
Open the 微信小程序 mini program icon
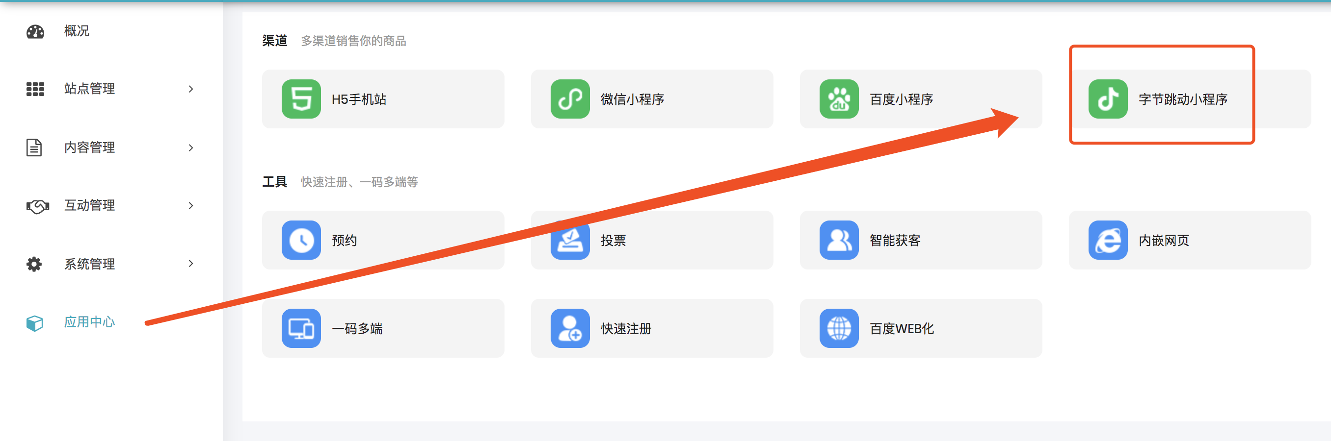tap(570, 99)
